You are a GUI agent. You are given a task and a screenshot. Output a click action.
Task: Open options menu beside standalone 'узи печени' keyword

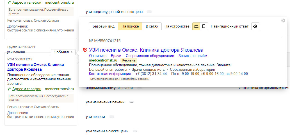click(112, 117)
